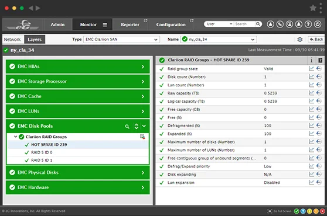Click the up-down sort arrows in Disk Pools
Viewport: 327px width, 216px height.
tap(137, 126)
